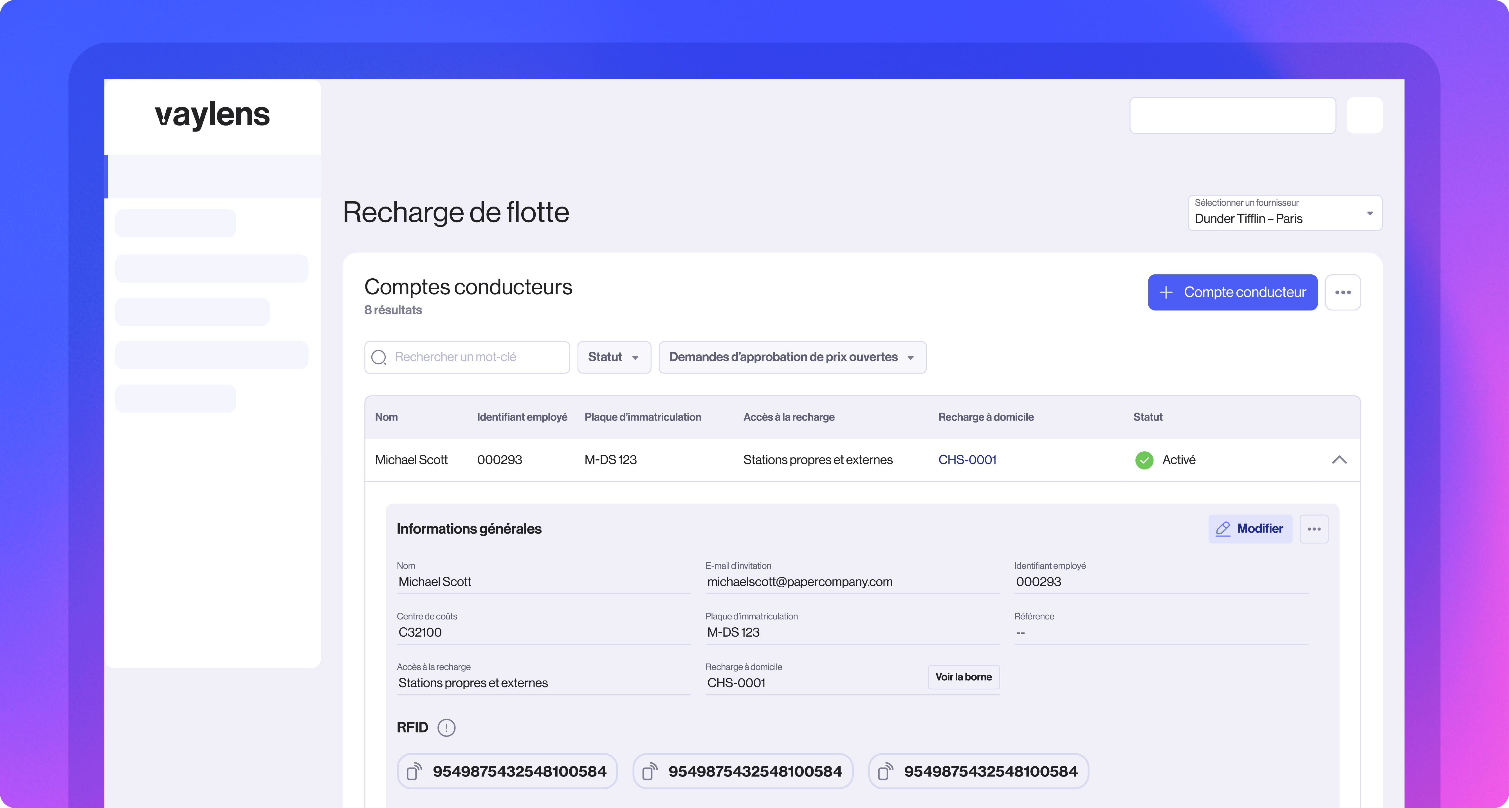The width and height of the screenshot is (1509, 808).
Task: Click the Compte conducteur button
Action: (1232, 292)
